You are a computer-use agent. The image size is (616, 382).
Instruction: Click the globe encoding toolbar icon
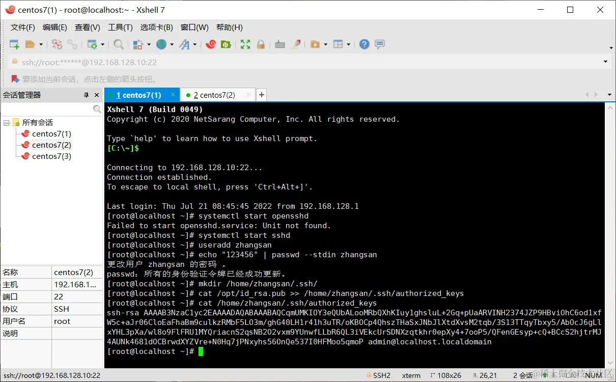tap(161, 45)
